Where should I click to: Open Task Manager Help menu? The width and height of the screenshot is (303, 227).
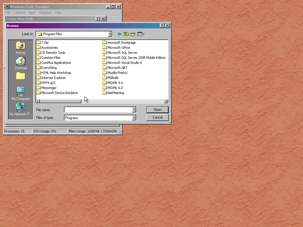click(58, 12)
